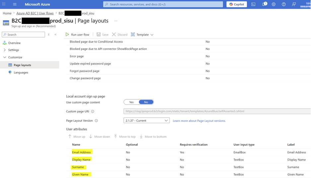
Task: Open the help question mark icon
Action: (x=284, y=4)
